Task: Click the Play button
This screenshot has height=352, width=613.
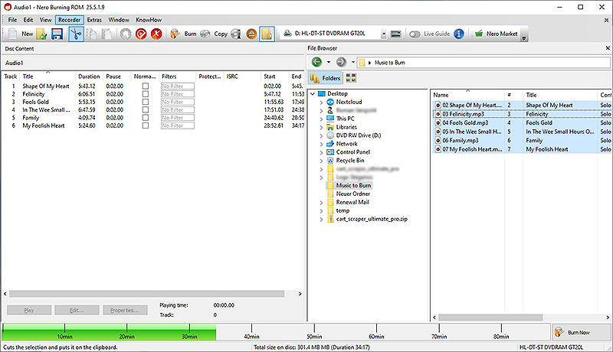Action: coord(29,310)
